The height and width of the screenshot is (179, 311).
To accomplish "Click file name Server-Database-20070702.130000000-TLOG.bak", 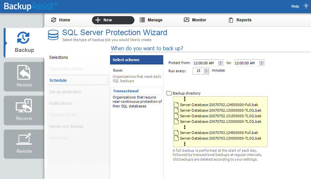I will pyautogui.click(x=221, y=110).
